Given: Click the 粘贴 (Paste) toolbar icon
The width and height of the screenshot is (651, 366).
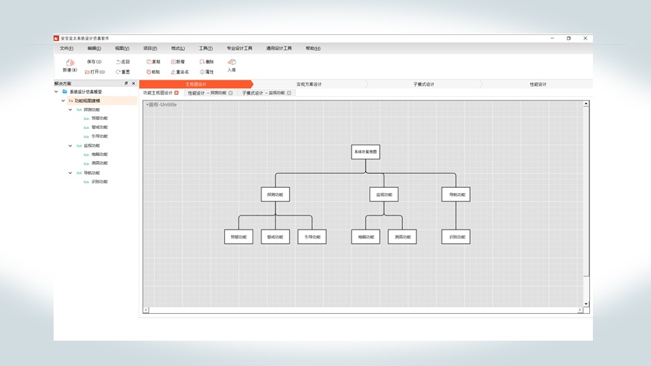Looking at the screenshot, I should point(149,72).
